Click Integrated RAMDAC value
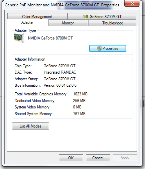Image resolution: width=145 pixels, height=169 pixels. 60,72
